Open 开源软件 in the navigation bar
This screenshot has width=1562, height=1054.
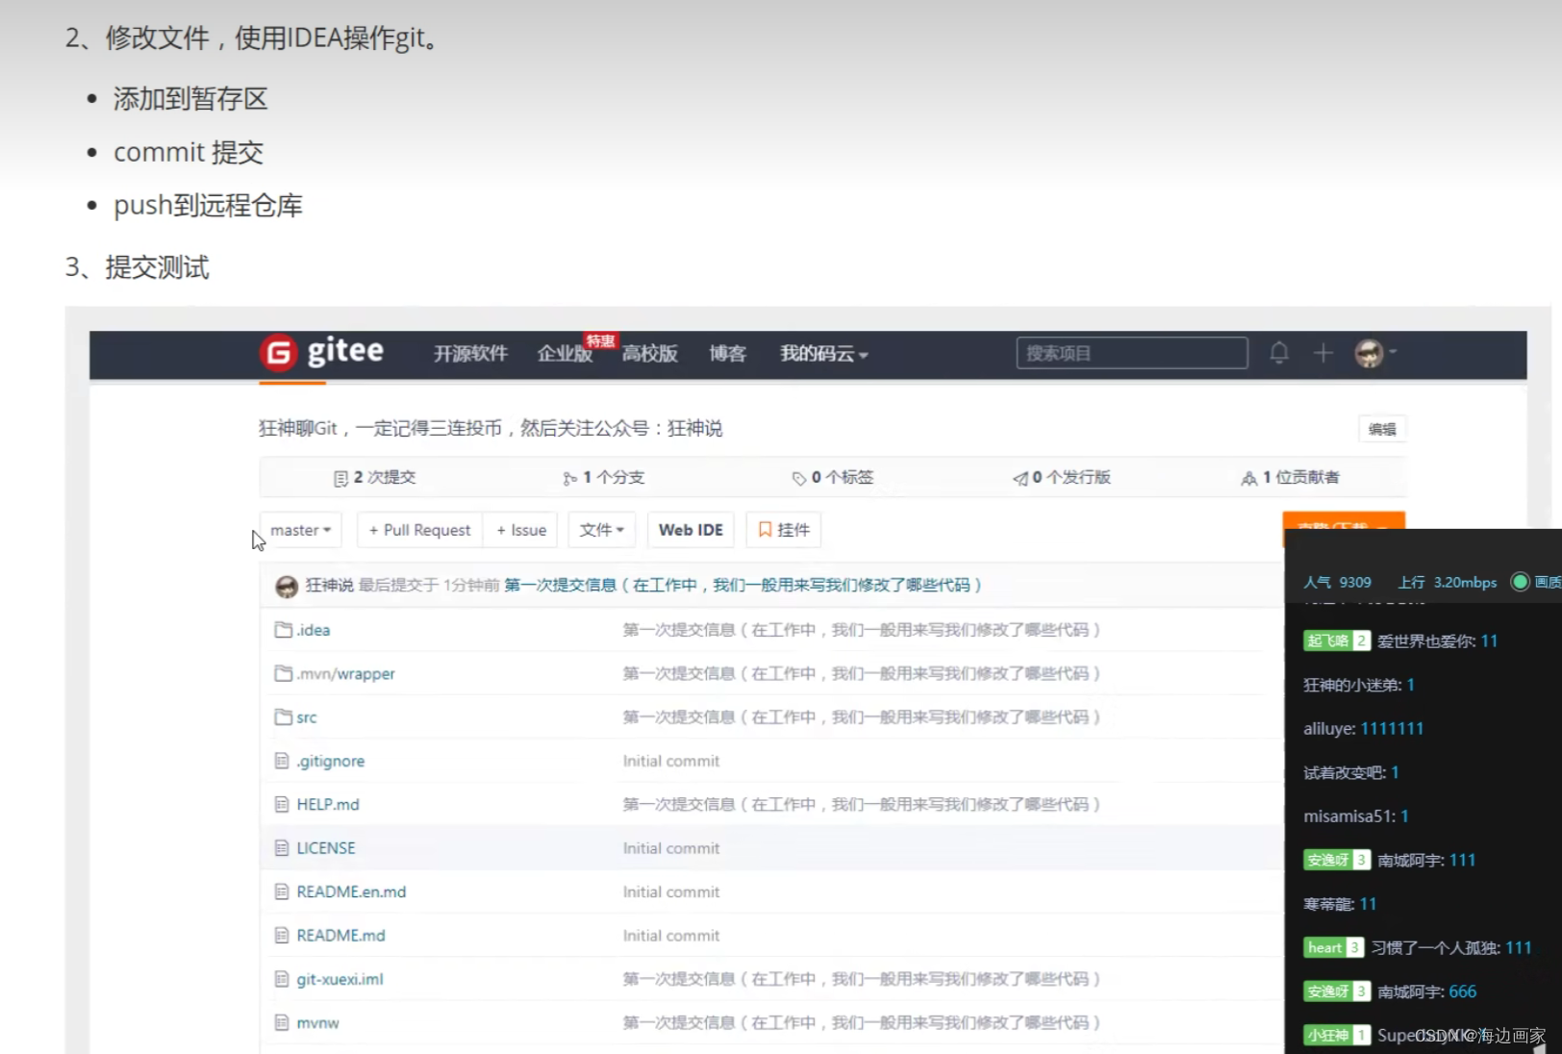[470, 354]
